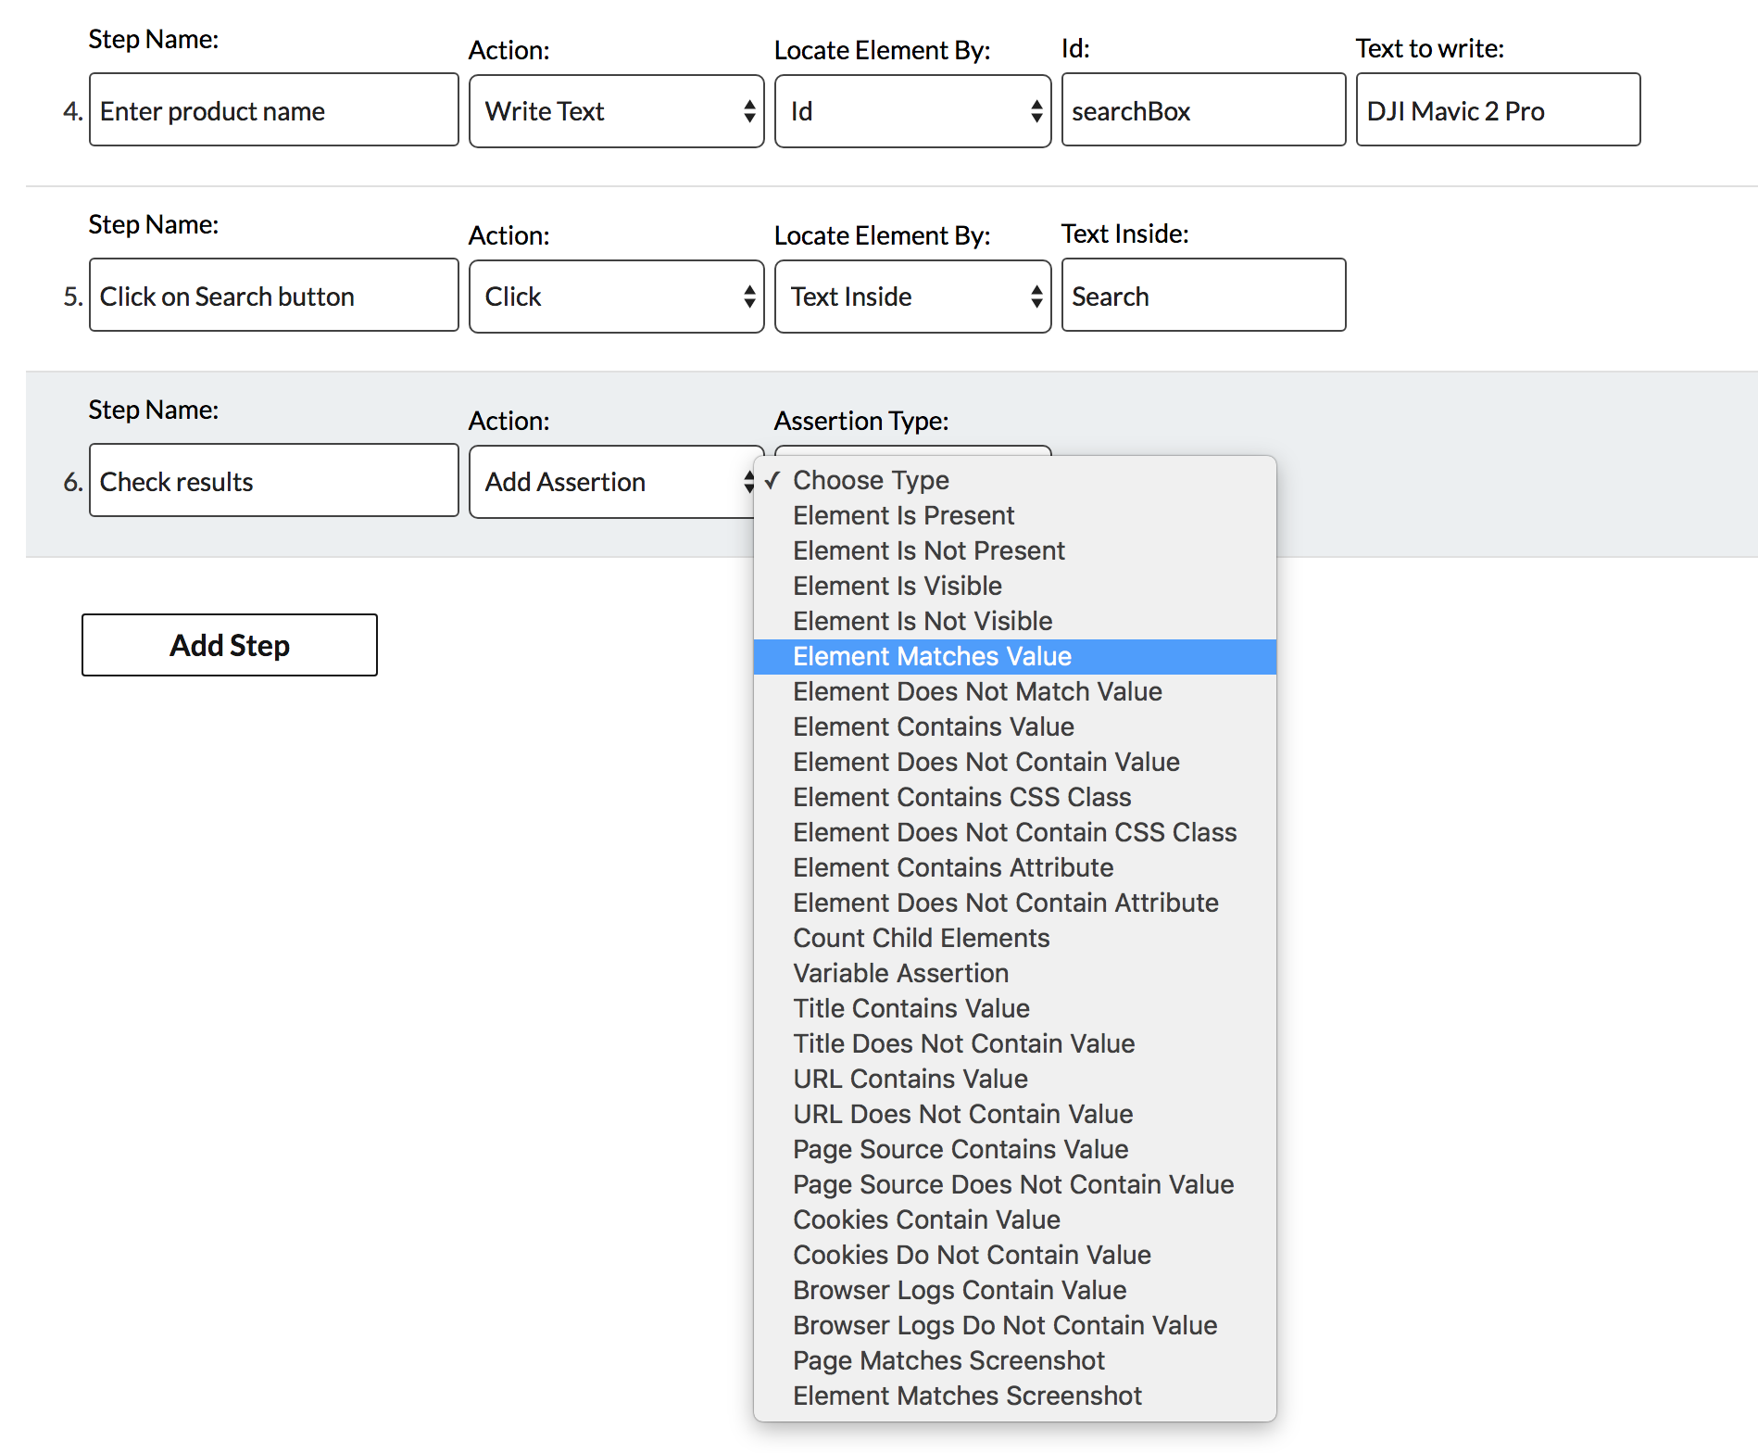Pick 'Page Source Does Not Contain Value'
The width and height of the screenshot is (1758, 1453).
click(x=1014, y=1184)
